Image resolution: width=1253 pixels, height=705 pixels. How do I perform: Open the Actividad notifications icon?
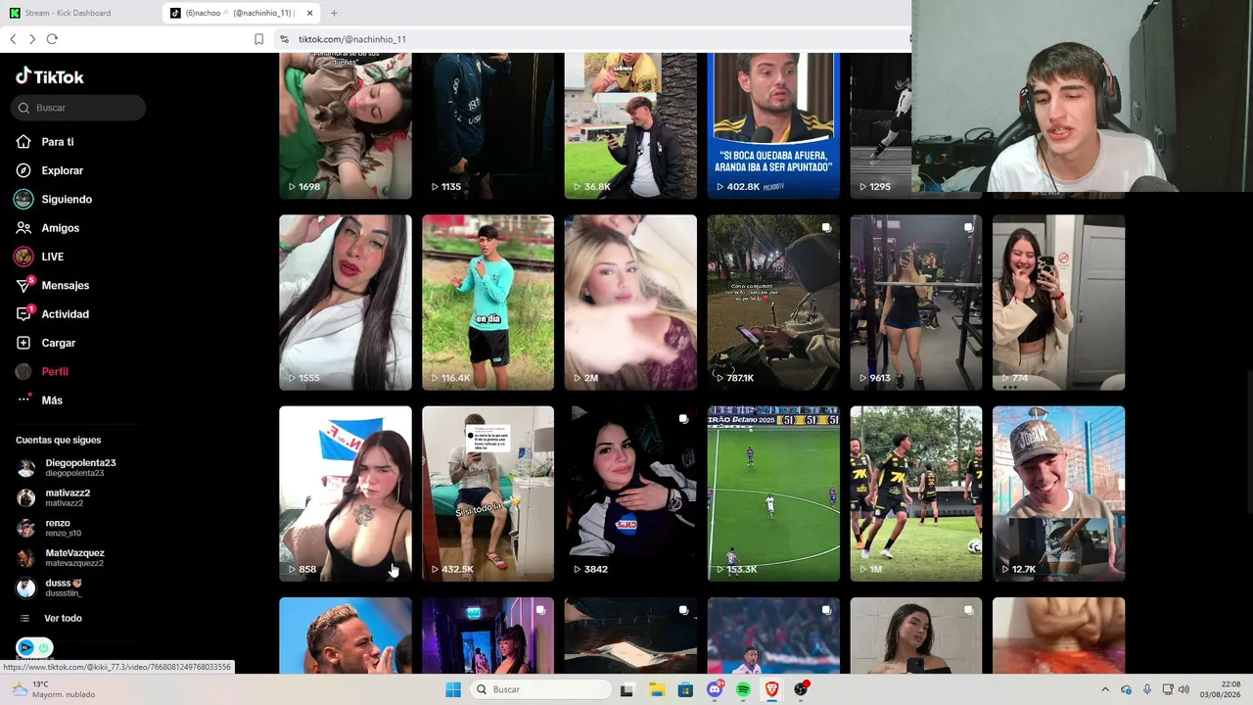point(24,313)
